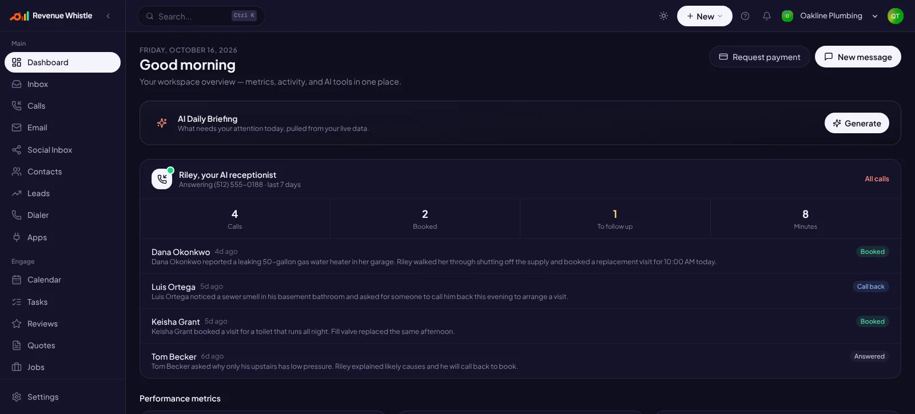Viewport: 915px width, 414px height.
Task: Open the New dropdown button
Action: click(x=705, y=16)
